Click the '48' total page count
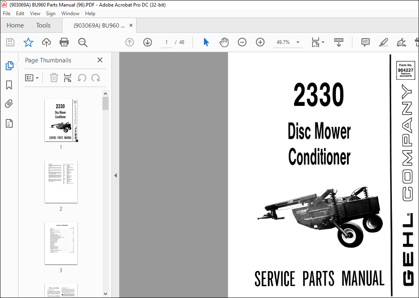Viewport: 419px width, 298px height. (182, 42)
